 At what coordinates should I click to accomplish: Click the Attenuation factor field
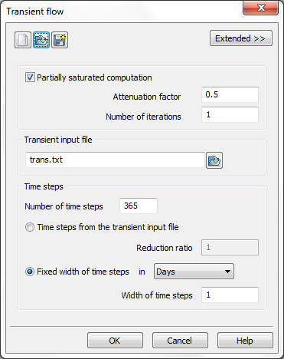pos(230,94)
